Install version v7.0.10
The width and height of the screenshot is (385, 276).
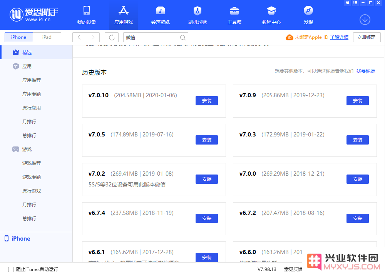206,101
